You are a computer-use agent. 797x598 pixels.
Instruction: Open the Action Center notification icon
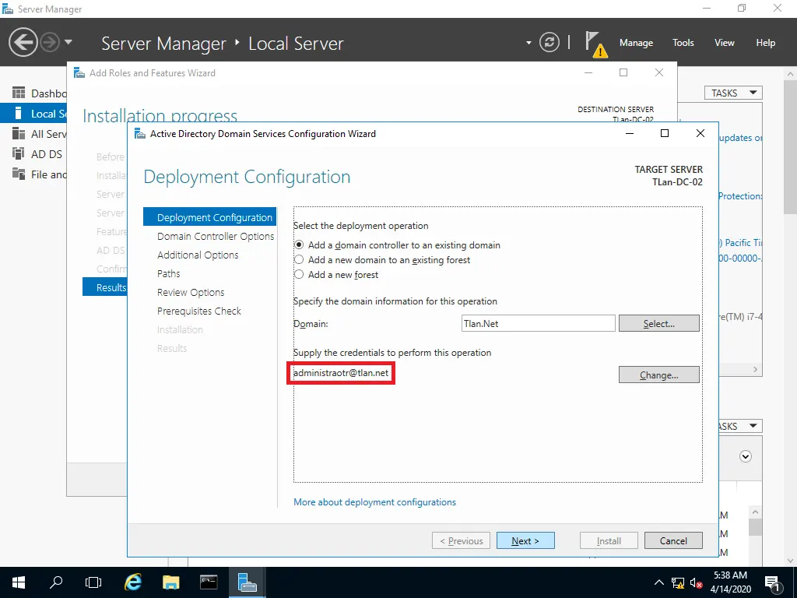point(772,583)
